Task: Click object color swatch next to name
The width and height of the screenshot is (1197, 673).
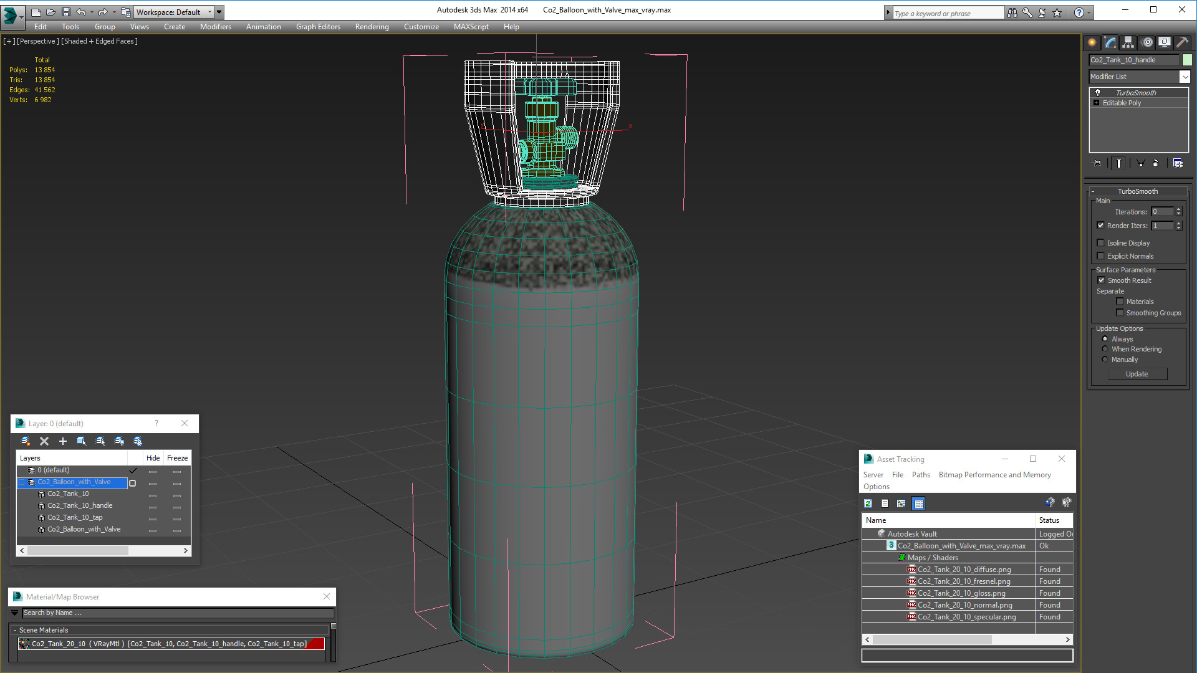Action: 1187,60
